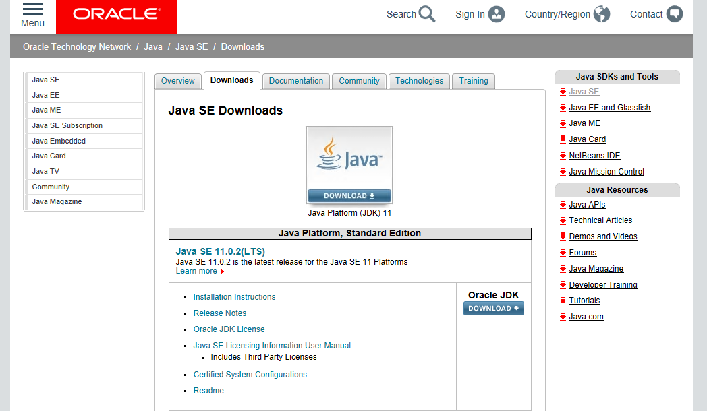Click the red arrow icon beside Java APIs
The height and width of the screenshot is (411, 707).
(563, 205)
